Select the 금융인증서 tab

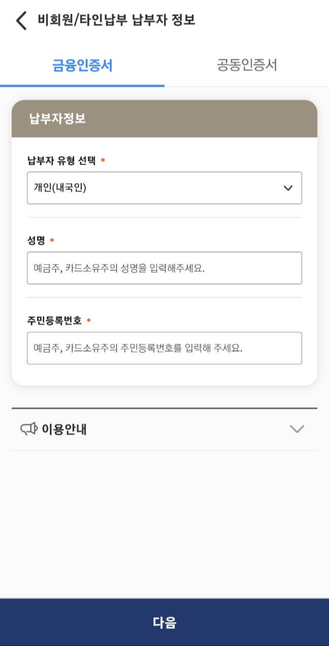pyautogui.click(x=82, y=65)
